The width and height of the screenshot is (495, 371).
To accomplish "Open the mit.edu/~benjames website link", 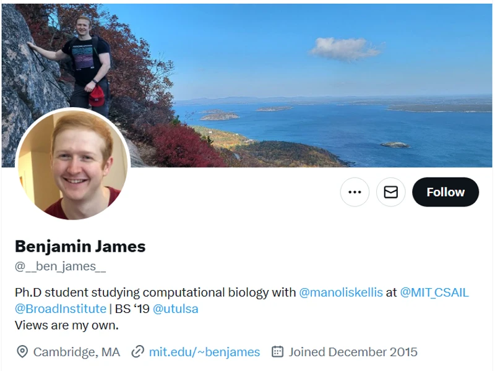I will point(204,352).
